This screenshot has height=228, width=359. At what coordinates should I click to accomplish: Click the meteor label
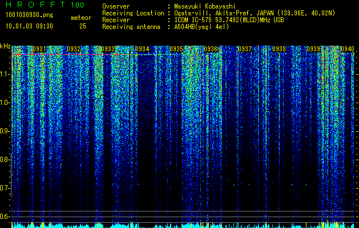pyautogui.click(x=81, y=18)
